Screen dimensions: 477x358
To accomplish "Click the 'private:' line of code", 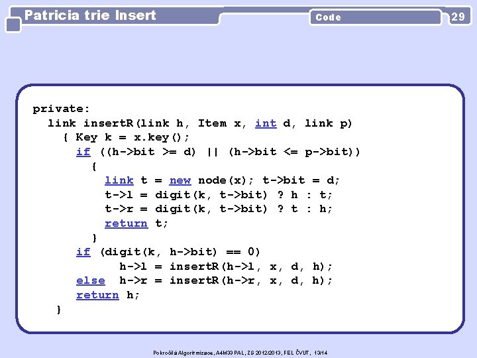I will (61, 109).
